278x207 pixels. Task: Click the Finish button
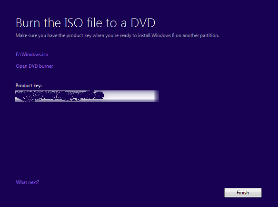pyautogui.click(x=243, y=193)
